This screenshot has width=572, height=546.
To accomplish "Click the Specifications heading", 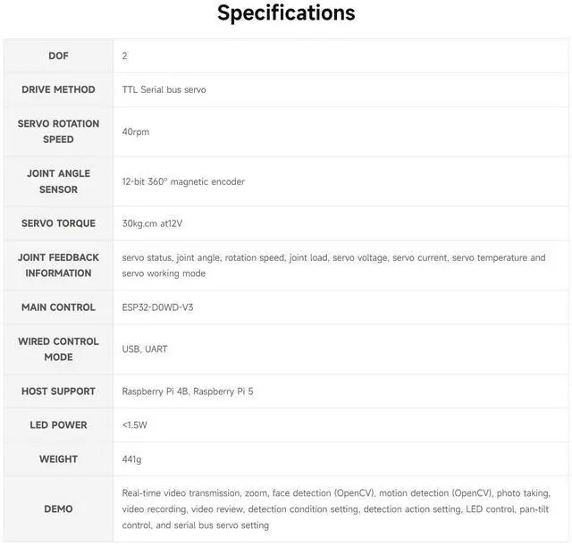I will point(286,13).
